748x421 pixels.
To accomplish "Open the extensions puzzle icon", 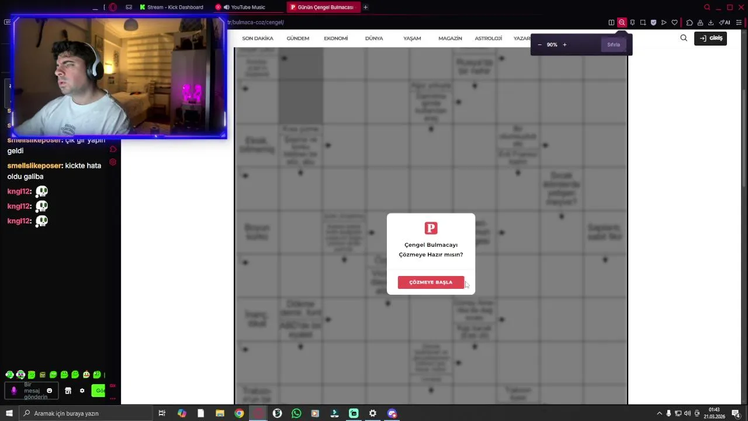I will pyautogui.click(x=690, y=22).
